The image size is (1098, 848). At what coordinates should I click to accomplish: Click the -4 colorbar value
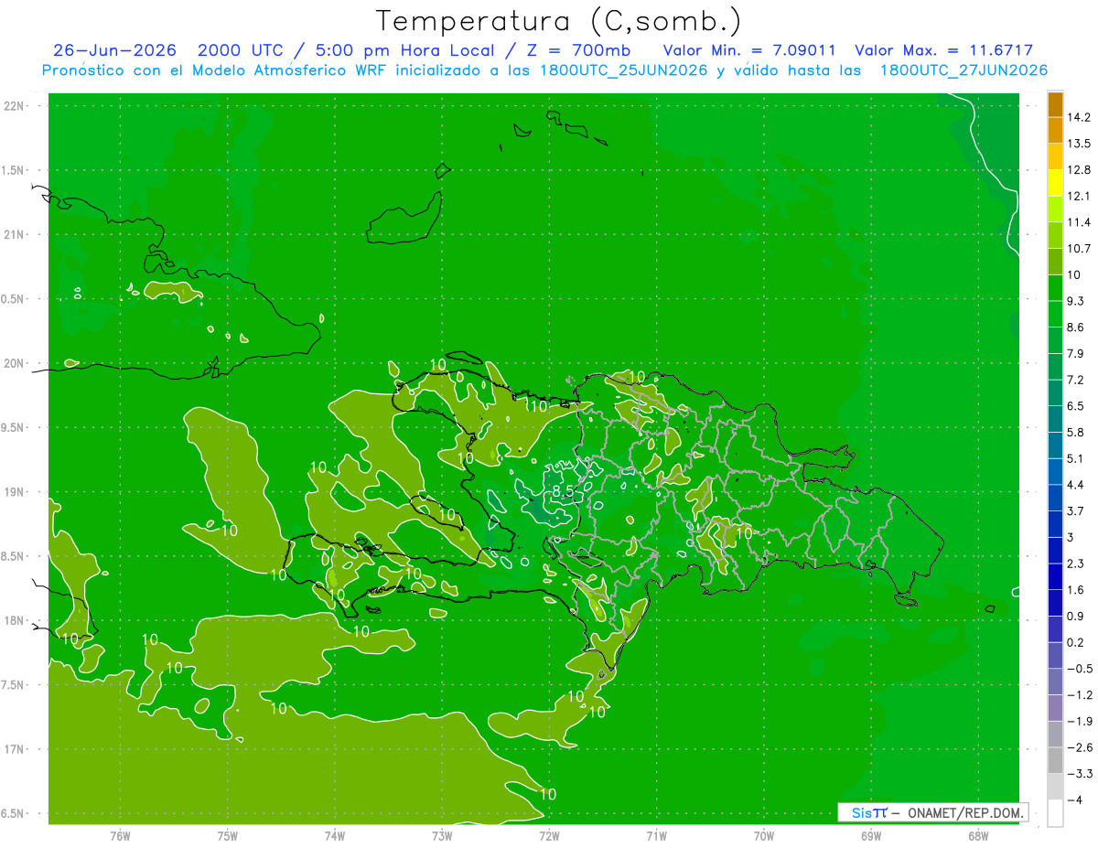1074,800
